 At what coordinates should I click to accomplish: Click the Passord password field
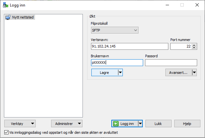[x=171, y=62]
